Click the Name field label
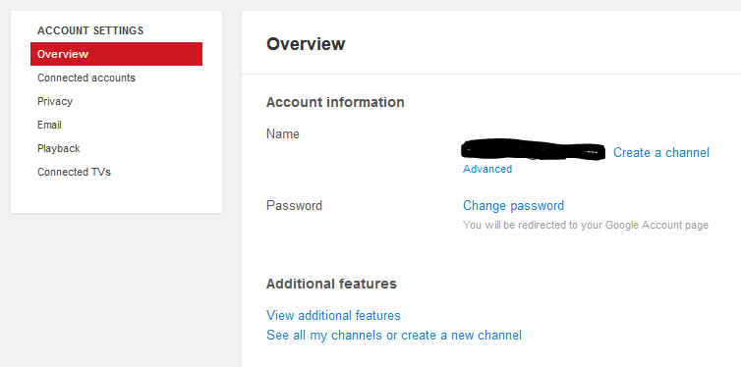 (283, 134)
